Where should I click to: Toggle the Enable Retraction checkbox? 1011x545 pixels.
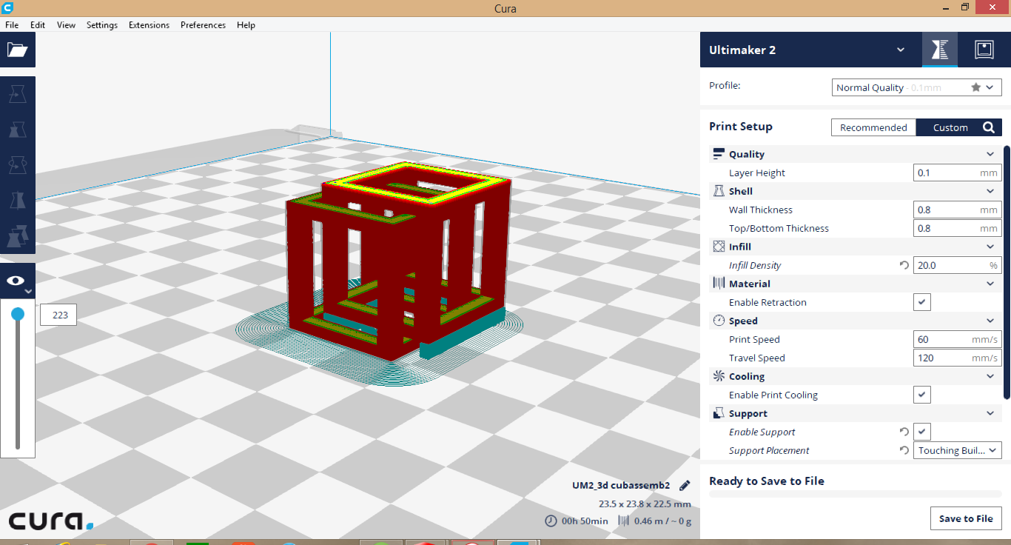(922, 302)
